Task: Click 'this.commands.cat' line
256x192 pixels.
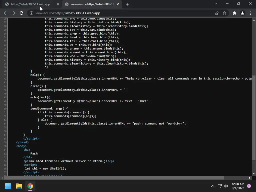Action: tap(80, 30)
